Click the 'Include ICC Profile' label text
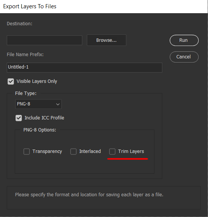208x217 pixels. point(45,118)
